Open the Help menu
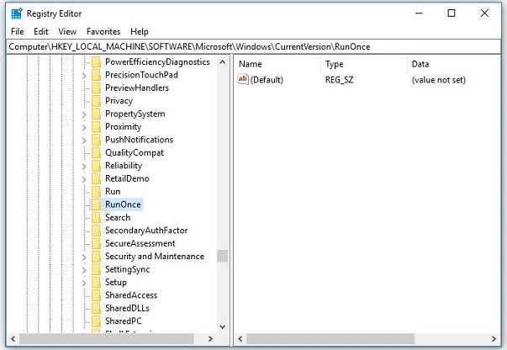507x350 pixels. 140,31
